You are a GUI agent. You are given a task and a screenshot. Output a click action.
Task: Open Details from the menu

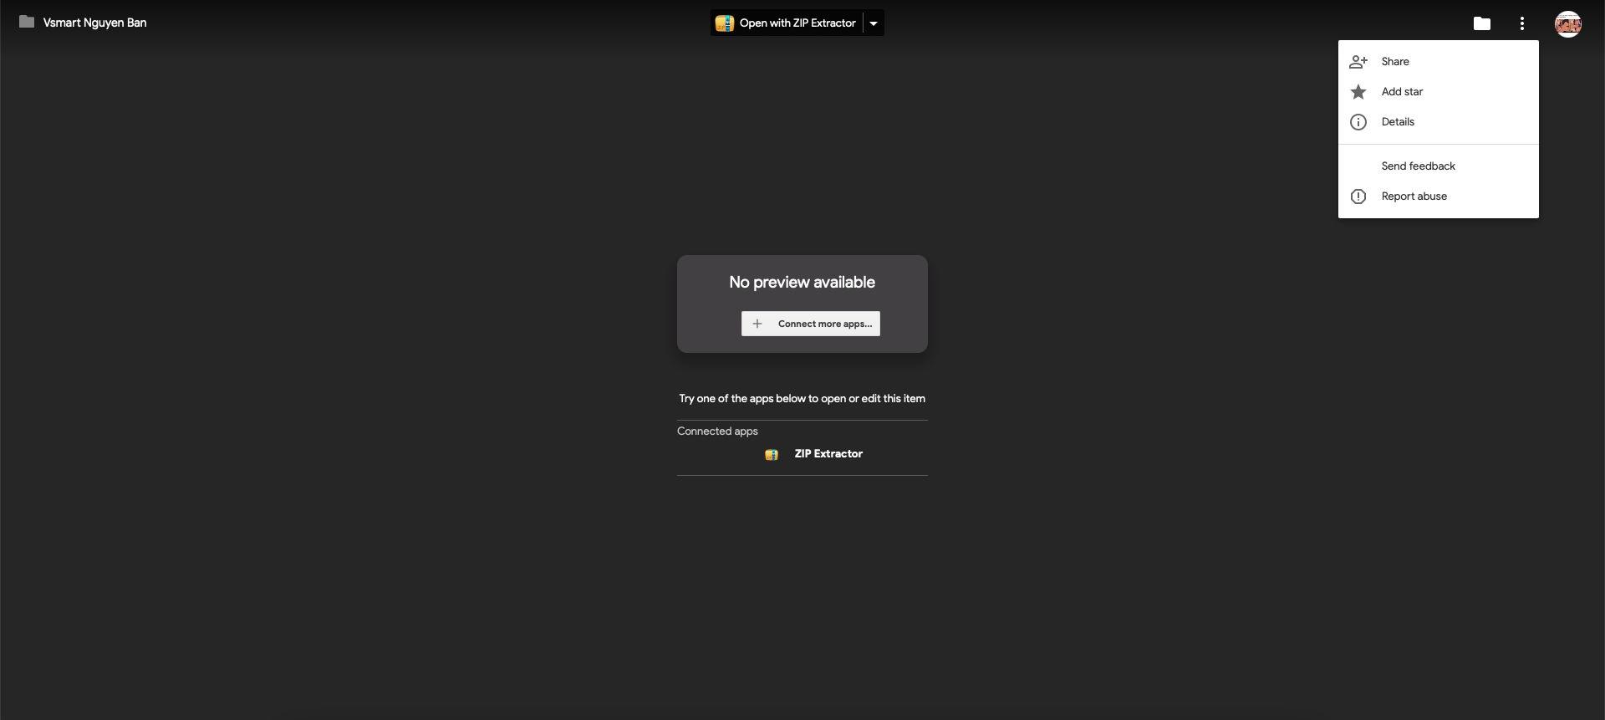pyautogui.click(x=1398, y=122)
